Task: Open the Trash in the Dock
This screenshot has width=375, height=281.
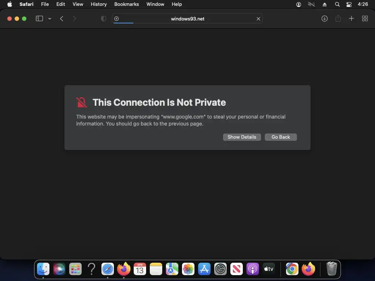Action: pyautogui.click(x=332, y=269)
